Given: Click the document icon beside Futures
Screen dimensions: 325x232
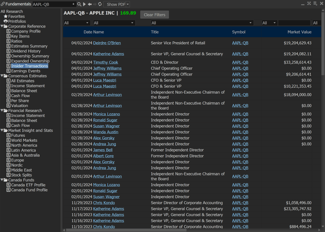Looking at the screenshot, I should point(9,136).
